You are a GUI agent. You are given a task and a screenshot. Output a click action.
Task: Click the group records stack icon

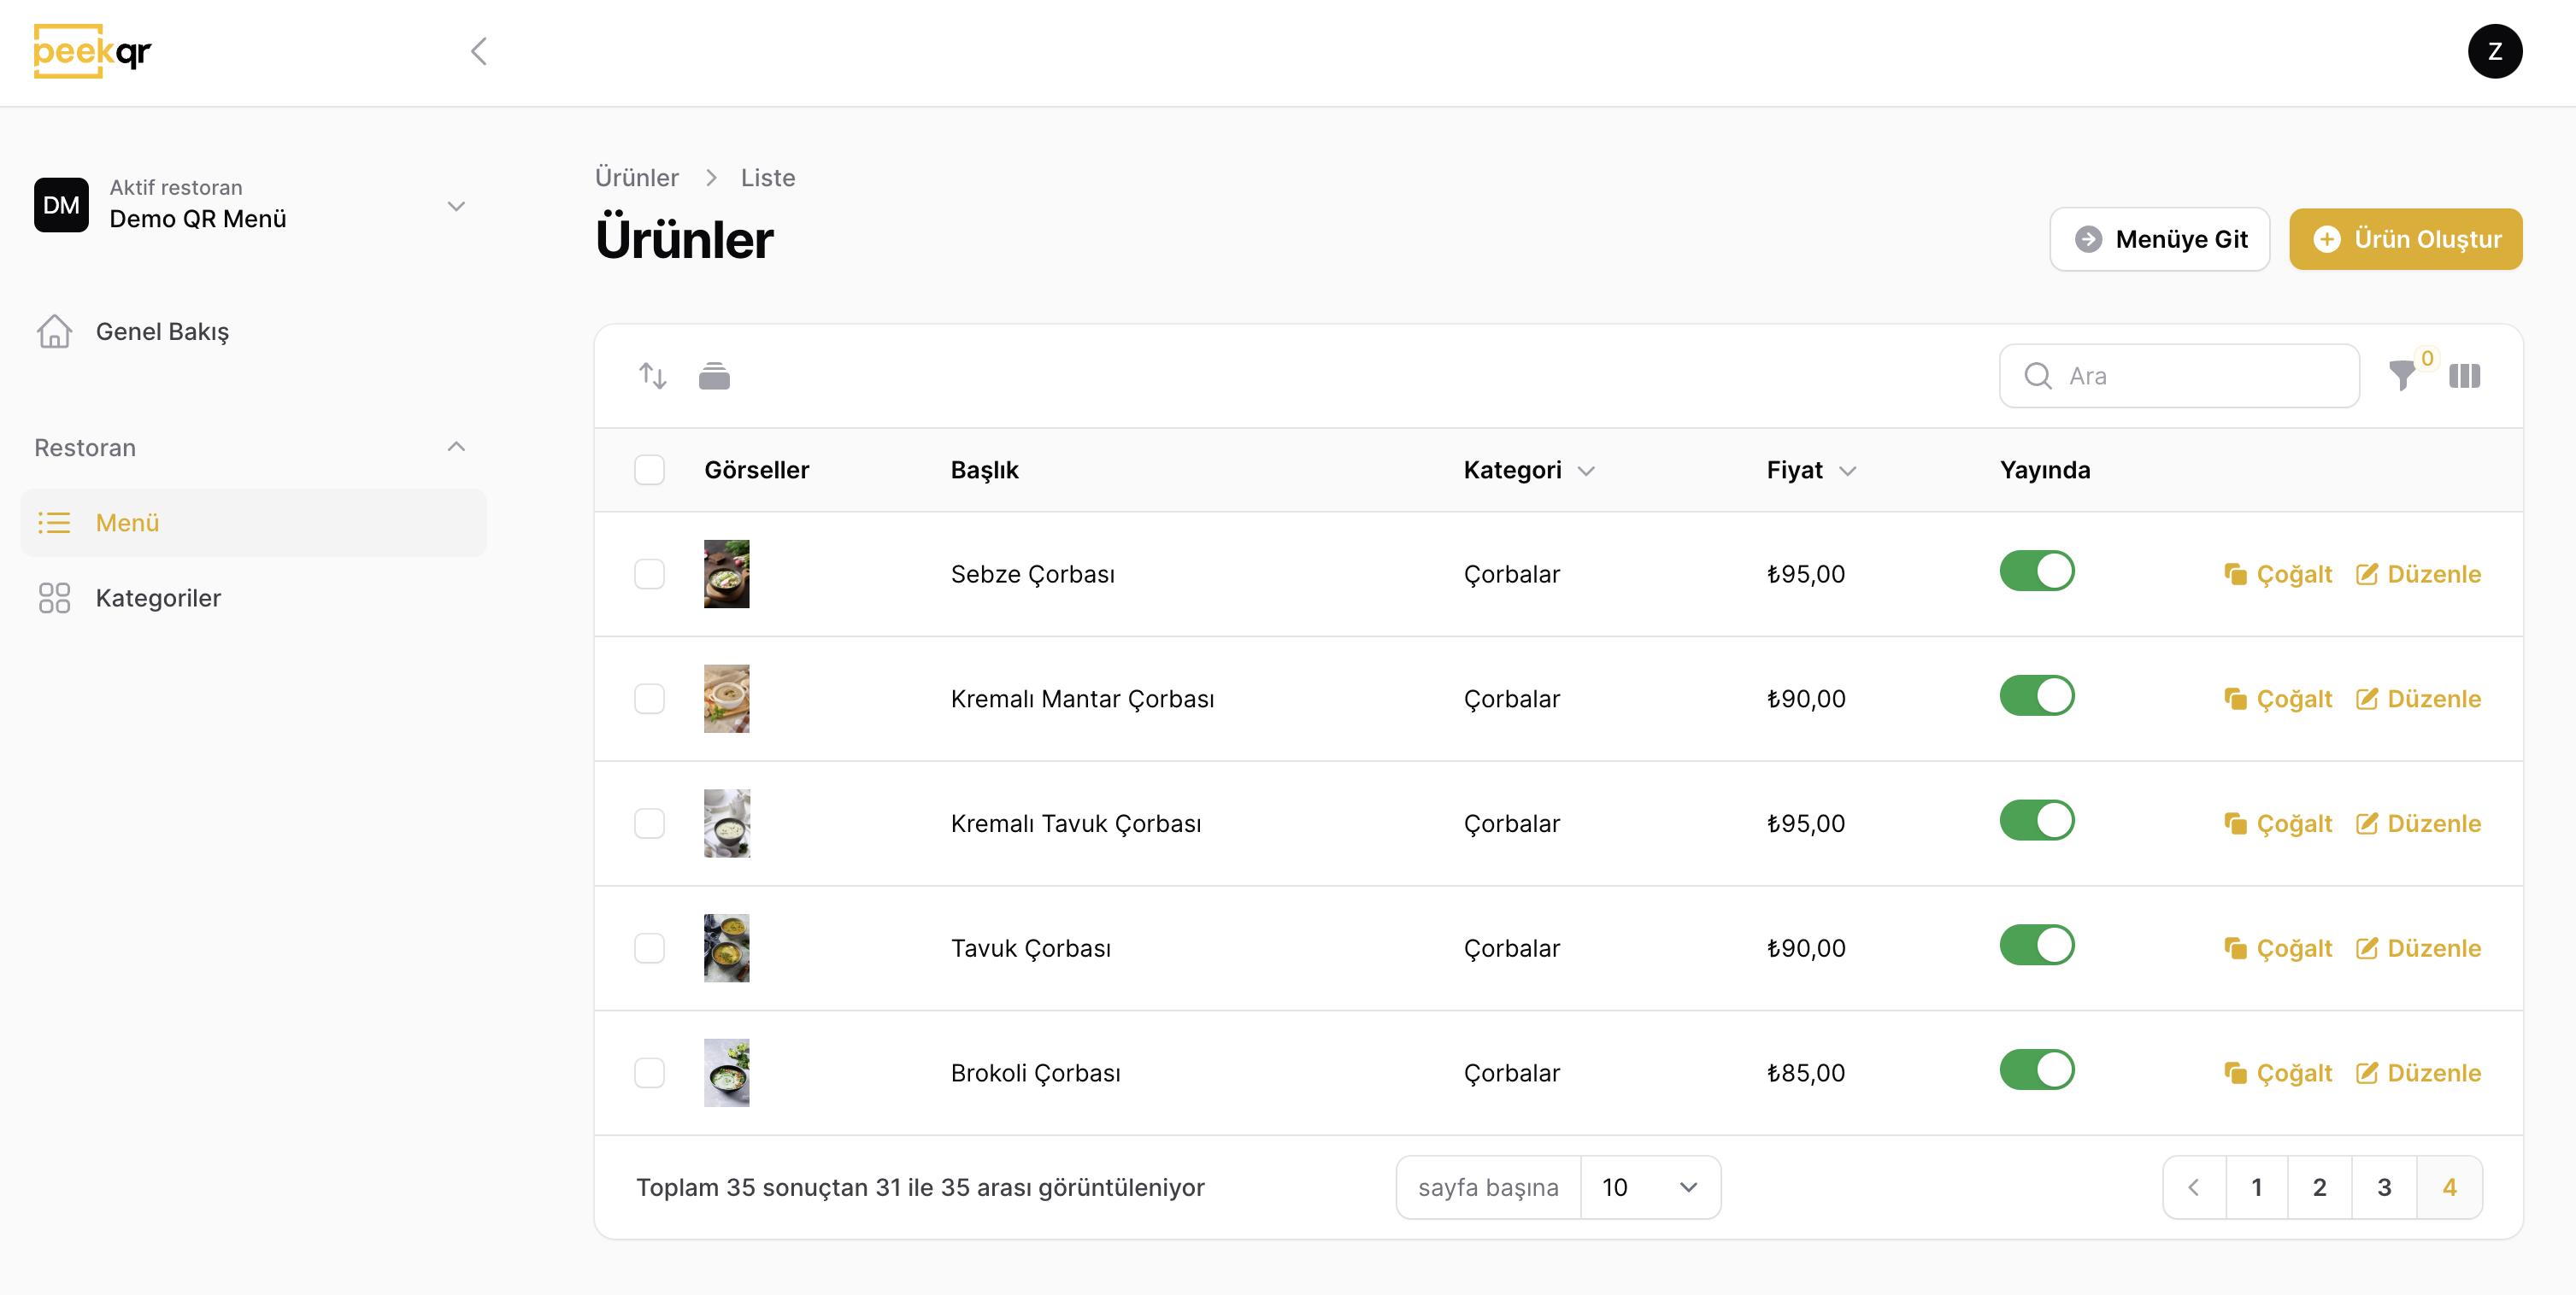(x=714, y=376)
